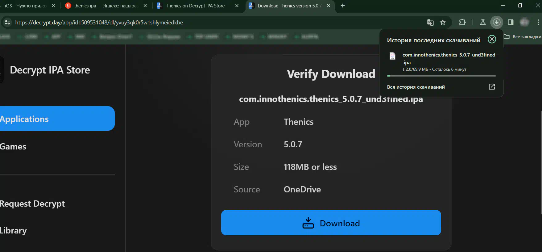
Task: Open the Games sidebar section
Action: (x=13, y=146)
